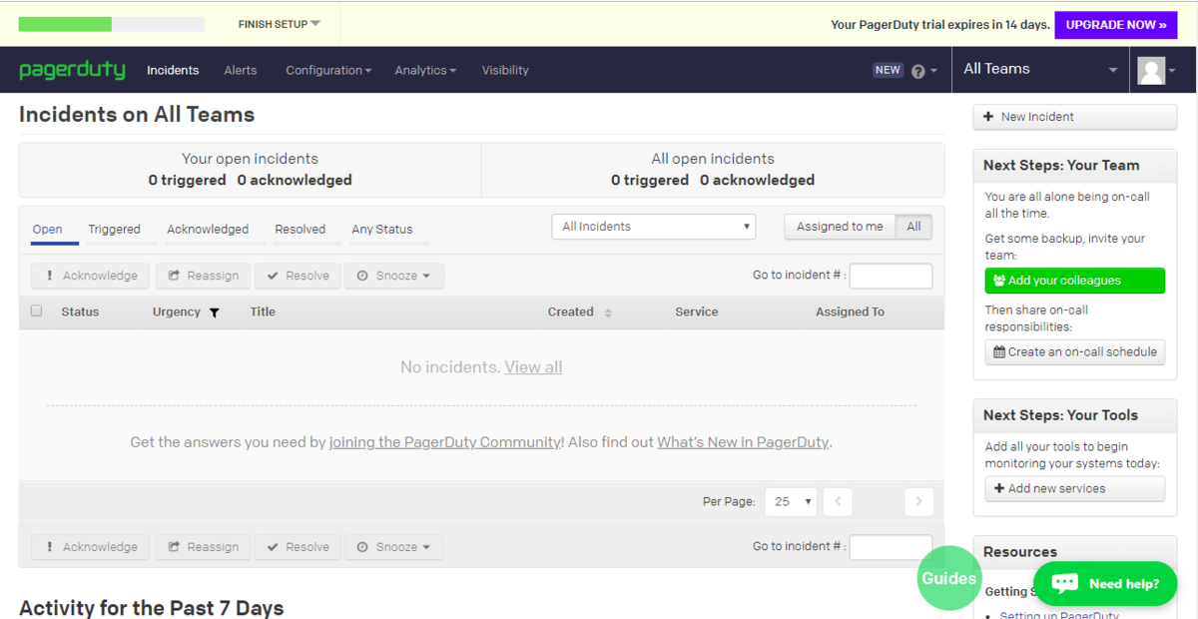Toggle Assigned to me filter
This screenshot has height=619, width=1198.
pyautogui.click(x=840, y=227)
